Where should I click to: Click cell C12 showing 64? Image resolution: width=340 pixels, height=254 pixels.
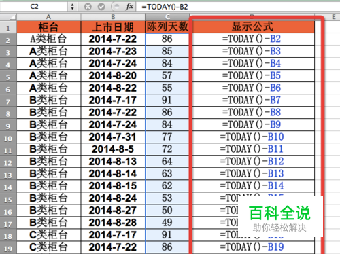click(167, 162)
